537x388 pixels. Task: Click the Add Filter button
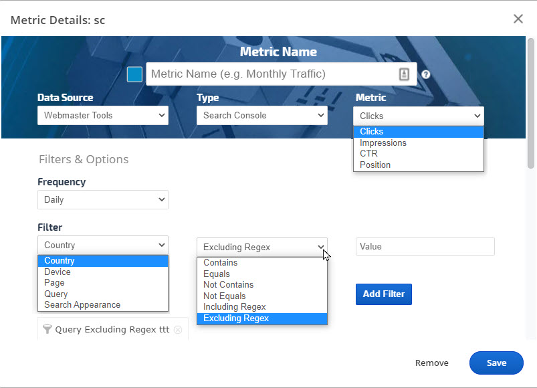[383, 294]
